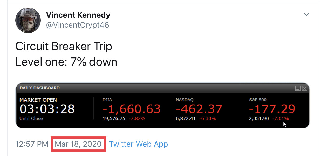Click the 12:57 PM timestamp

click(x=32, y=144)
